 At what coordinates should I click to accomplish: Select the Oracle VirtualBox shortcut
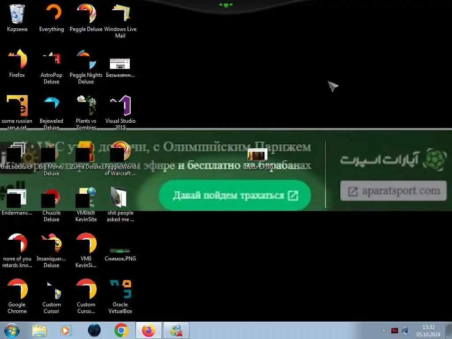120,296
